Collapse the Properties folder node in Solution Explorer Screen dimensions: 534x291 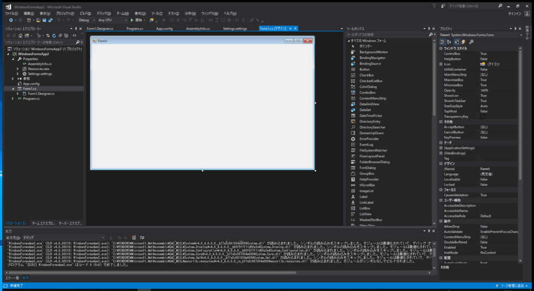13,59
